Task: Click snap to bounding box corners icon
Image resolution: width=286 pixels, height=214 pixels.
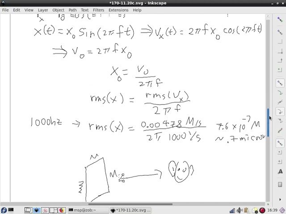Action: tap(280, 51)
